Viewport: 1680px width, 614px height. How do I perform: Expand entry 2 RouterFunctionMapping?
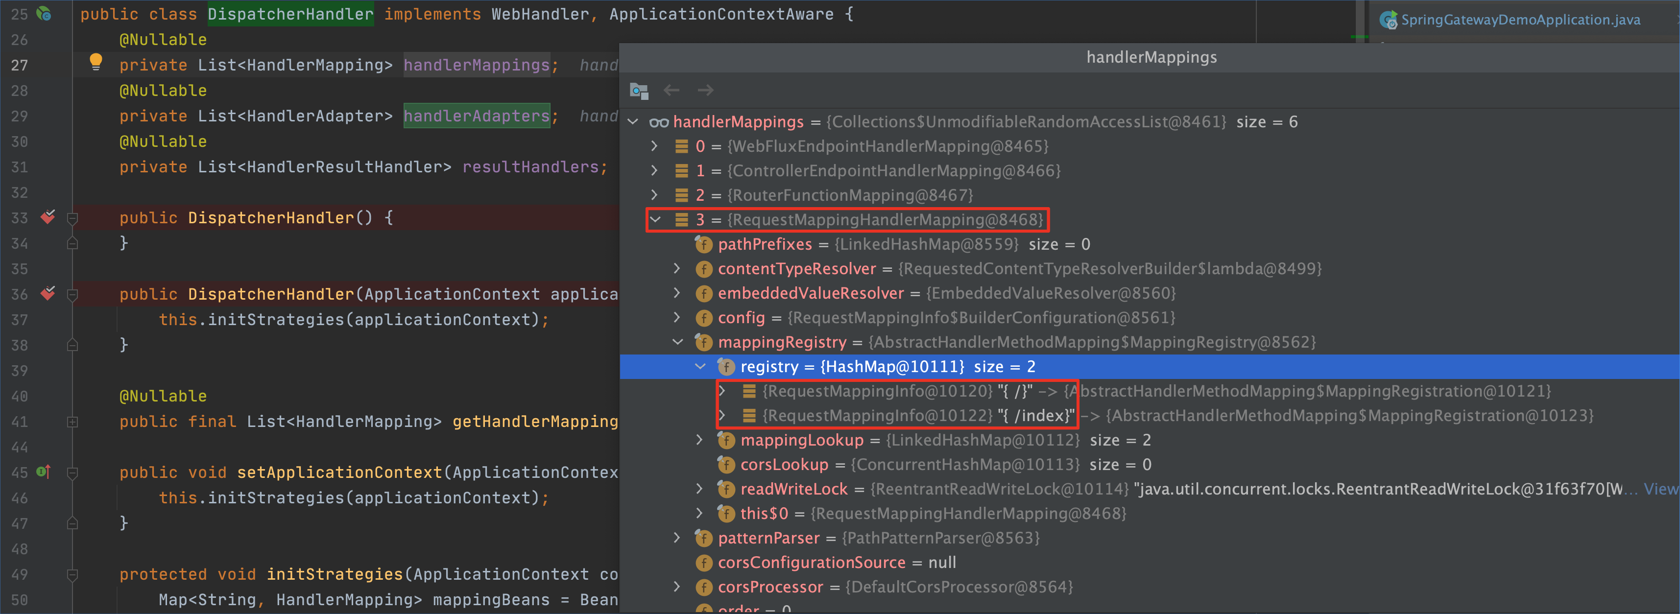point(655,195)
